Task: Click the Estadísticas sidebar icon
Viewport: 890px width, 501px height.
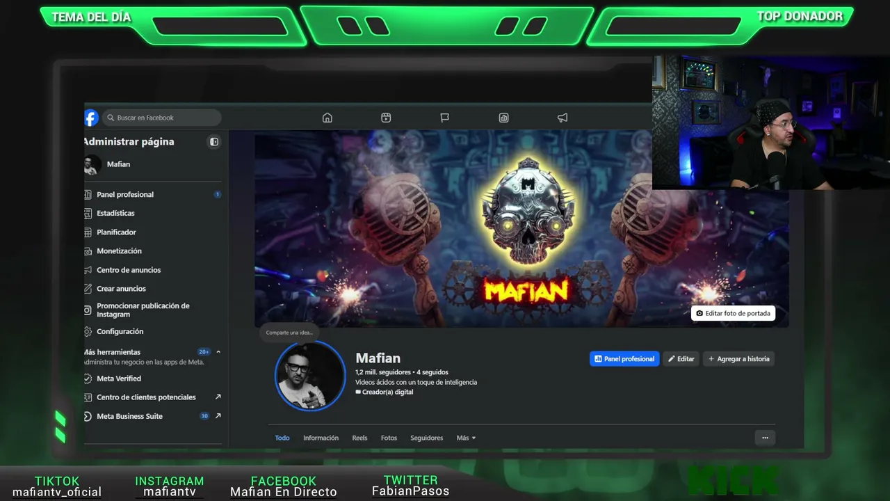Action: coord(88,213)
